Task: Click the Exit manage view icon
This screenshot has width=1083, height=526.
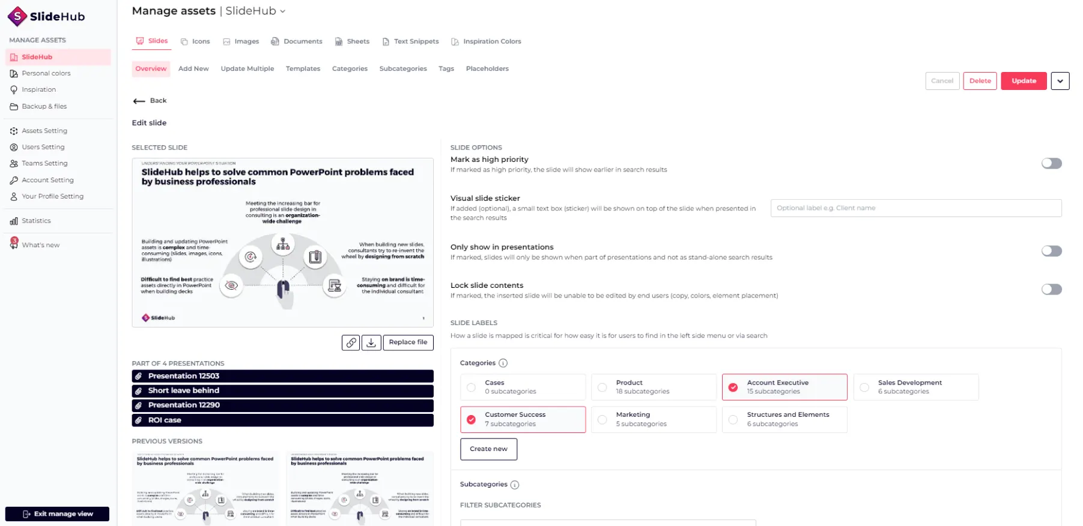Action: coord(26,514)
